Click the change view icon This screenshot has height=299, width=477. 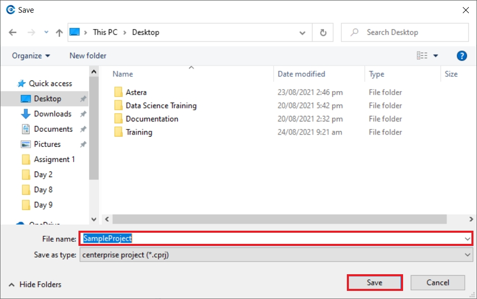(422, 56)
